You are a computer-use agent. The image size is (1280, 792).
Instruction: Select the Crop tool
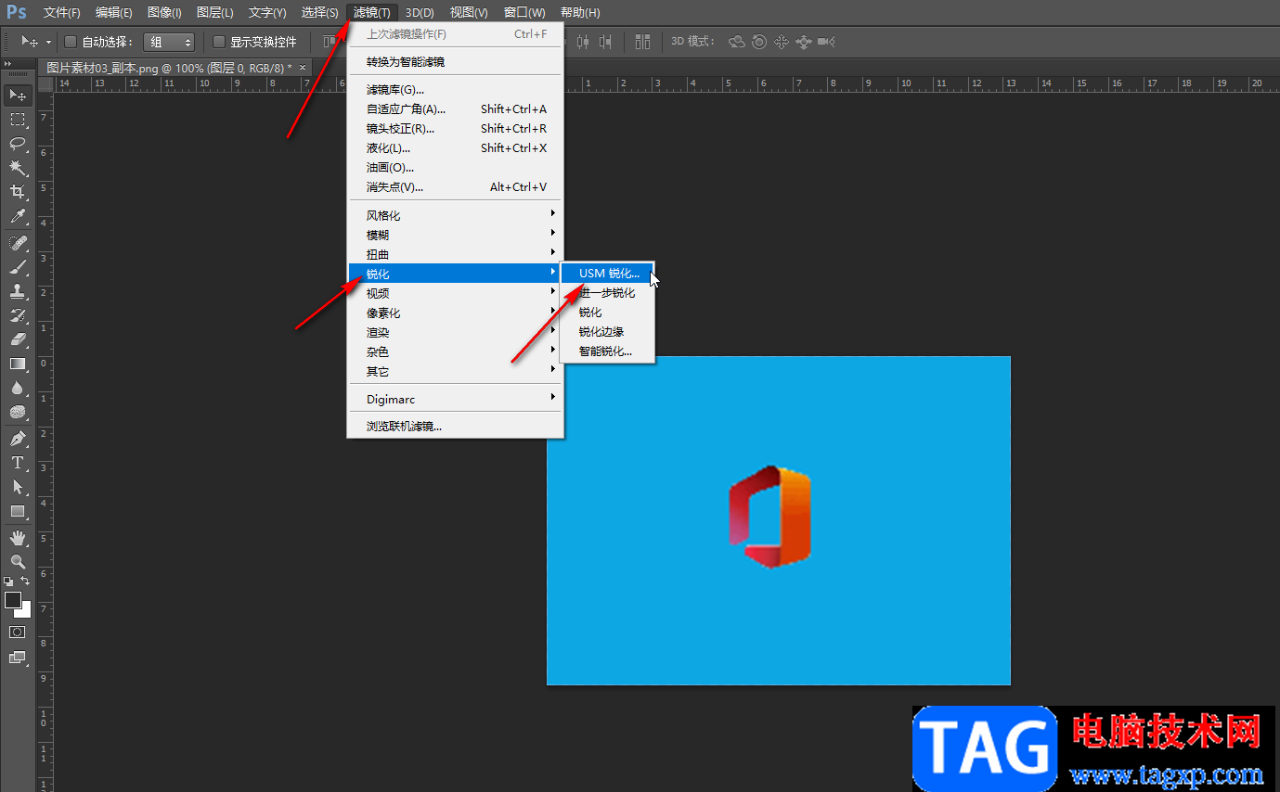[x=18, y=192]
